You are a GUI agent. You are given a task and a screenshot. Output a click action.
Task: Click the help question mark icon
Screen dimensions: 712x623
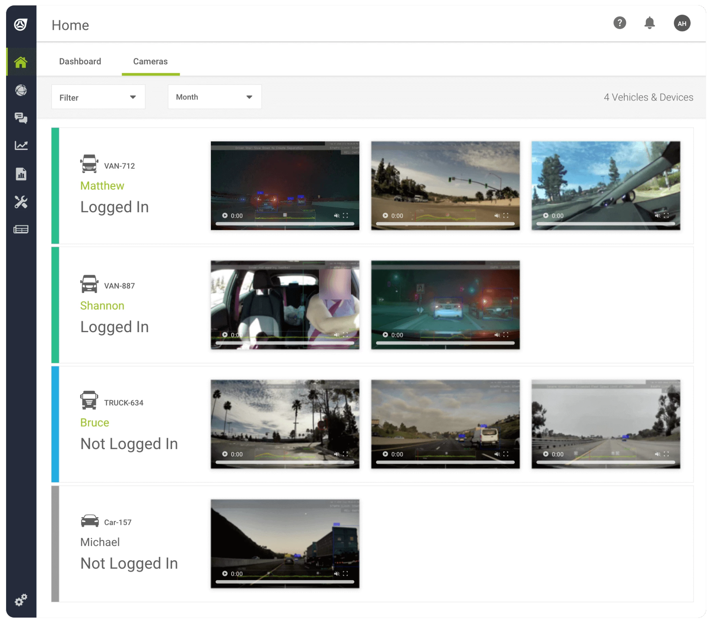click(x=619, y=23)
